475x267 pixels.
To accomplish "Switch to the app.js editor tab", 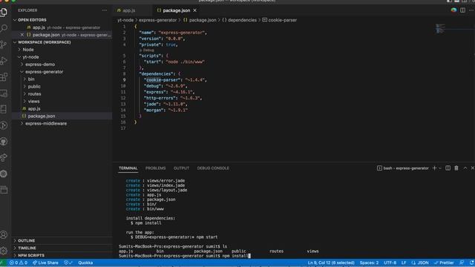I will point(129,10).
